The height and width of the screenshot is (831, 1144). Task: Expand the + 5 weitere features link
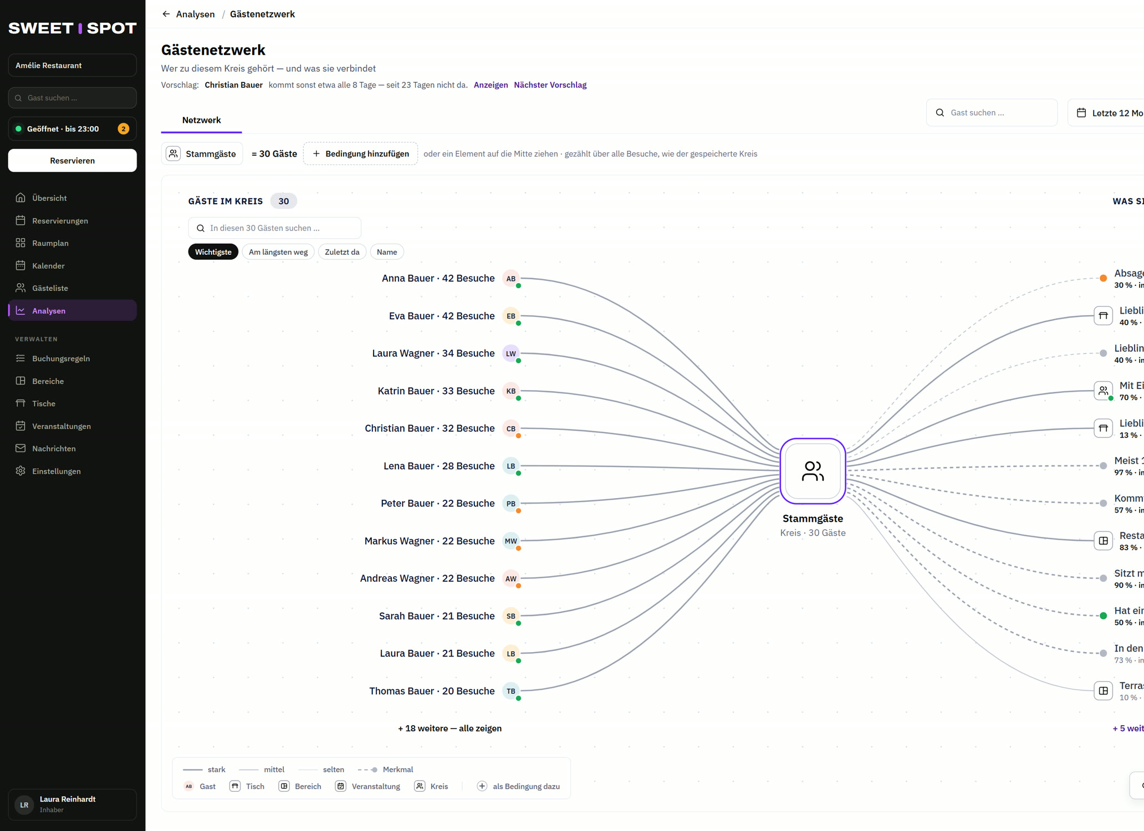[1128, 728]
